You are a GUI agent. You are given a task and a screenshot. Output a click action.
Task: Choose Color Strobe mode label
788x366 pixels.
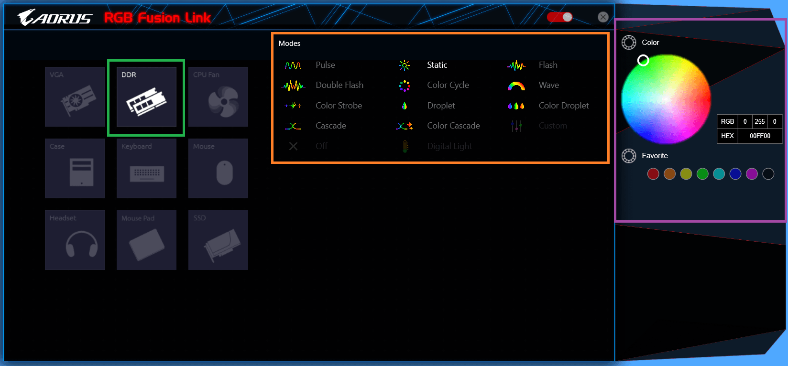(339, 106)
